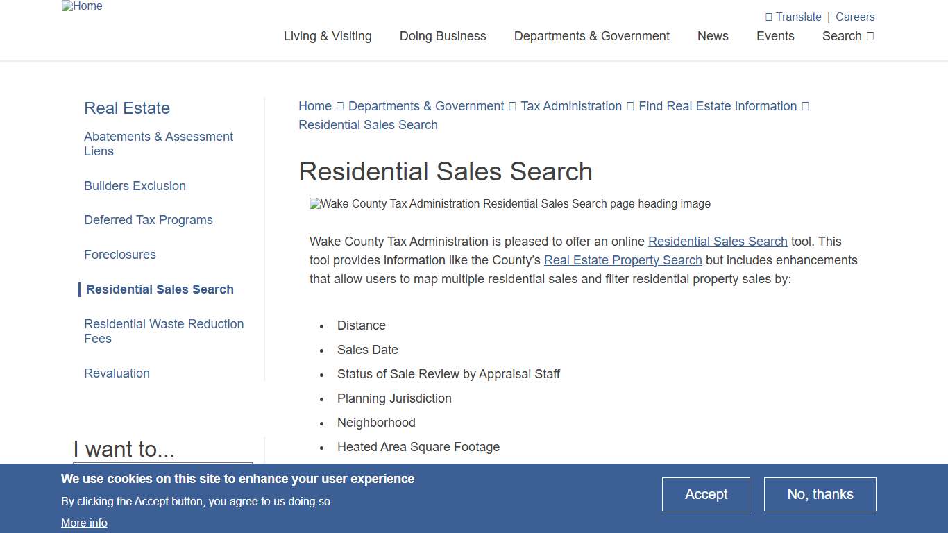Click the Home logo image

[x=82, y=6]
